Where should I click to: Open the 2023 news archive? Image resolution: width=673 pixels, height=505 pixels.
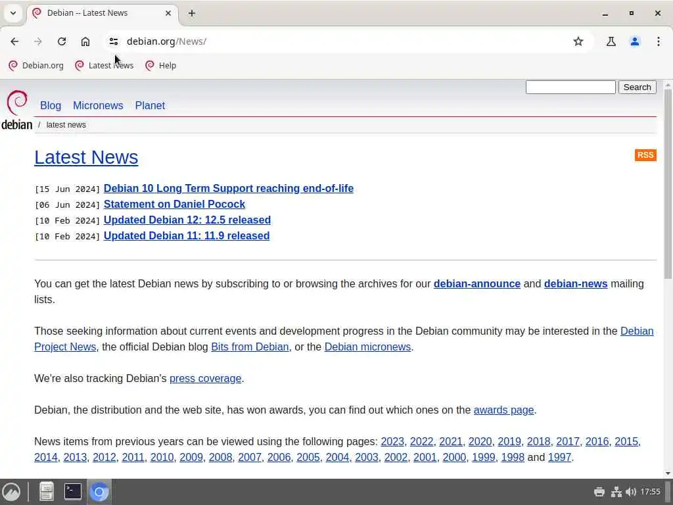pyautogui.click(x=392, y=441)
